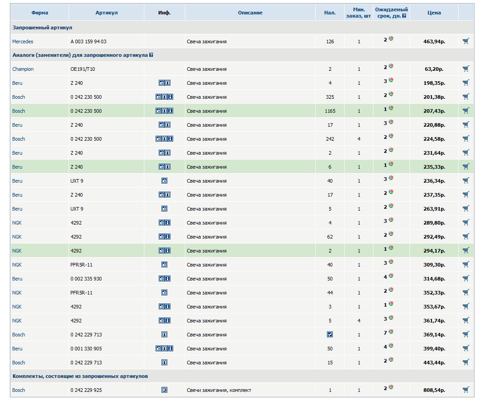Viewport: 483px width, 400px height.
Task: Click cart icon in 198,35р. Beru row
Action: click(x=466, y=83)
